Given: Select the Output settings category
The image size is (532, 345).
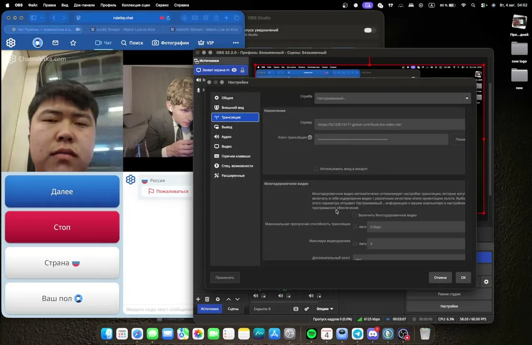Looking at the screenshot, I should point(235,127).
